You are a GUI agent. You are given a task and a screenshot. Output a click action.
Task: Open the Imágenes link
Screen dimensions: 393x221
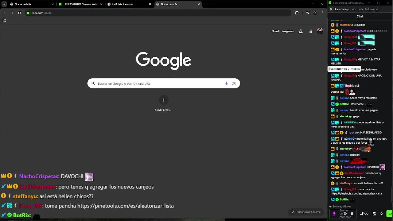click(288, 31)
